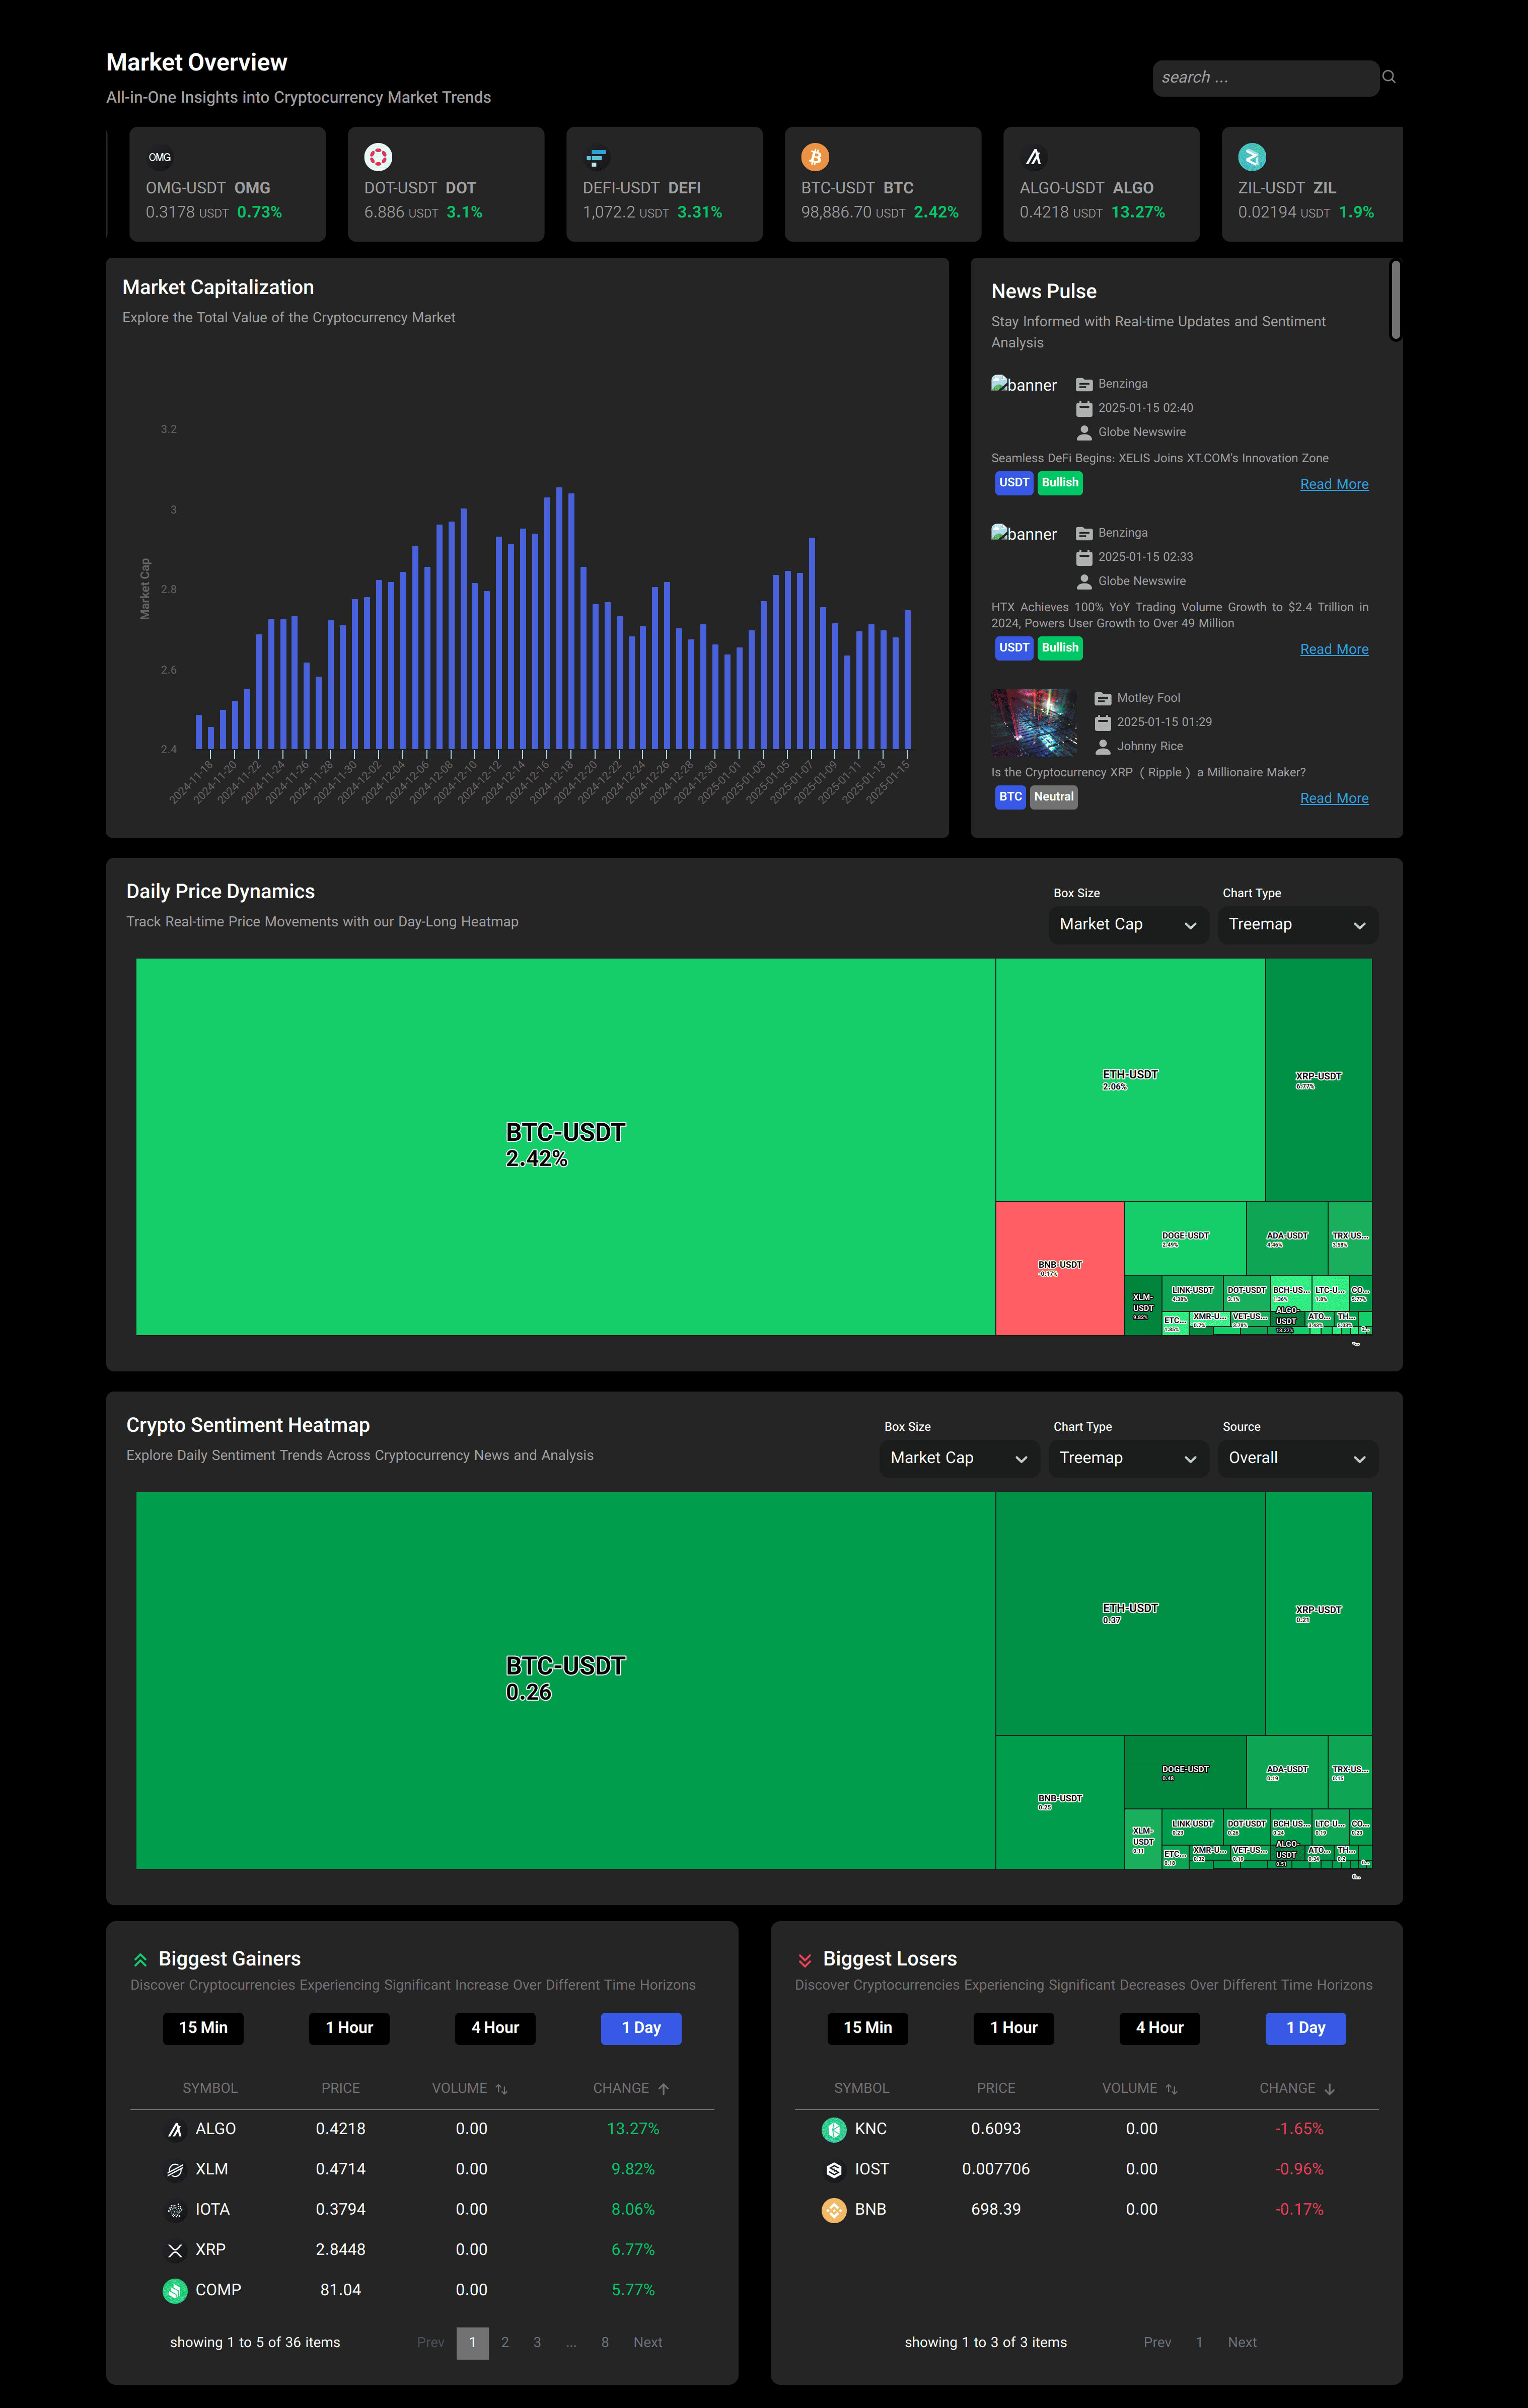Open the Chart Type dropdown in Daily Price Dynamics
1528x2408 pixels.
tap(1297, 924)
